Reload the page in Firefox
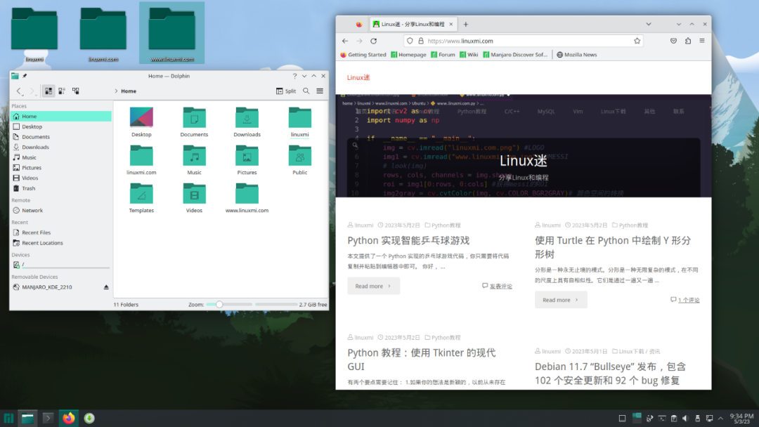The width and height of the screenshot is (759, 427). click(x=374, y=41)
